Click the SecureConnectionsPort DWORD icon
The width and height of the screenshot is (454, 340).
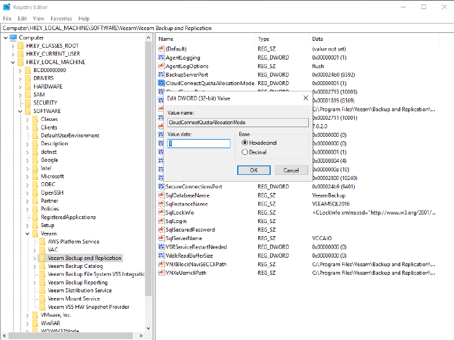pos(161,187)
